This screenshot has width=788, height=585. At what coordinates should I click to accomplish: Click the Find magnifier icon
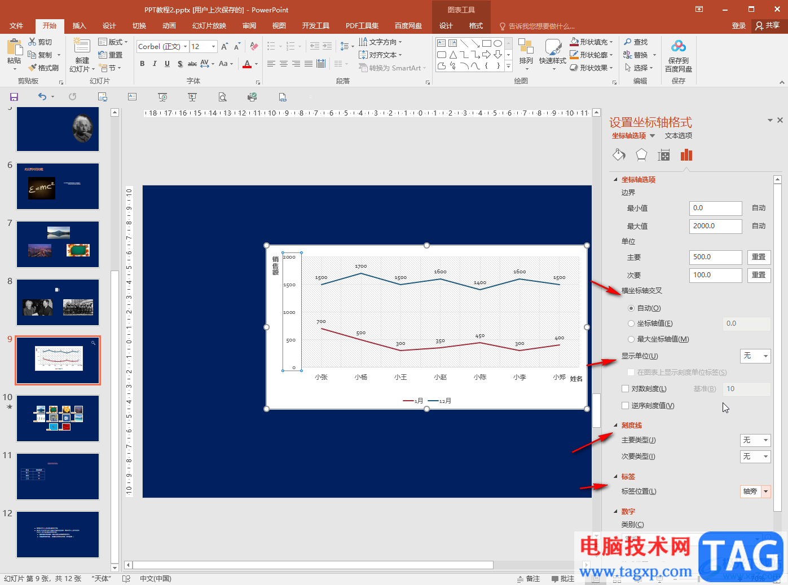(628, 42)
